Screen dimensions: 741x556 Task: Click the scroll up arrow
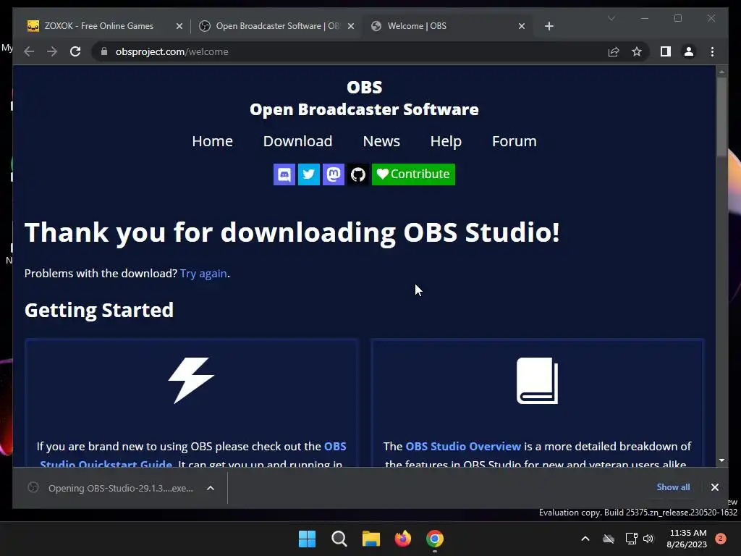point(721,72)
